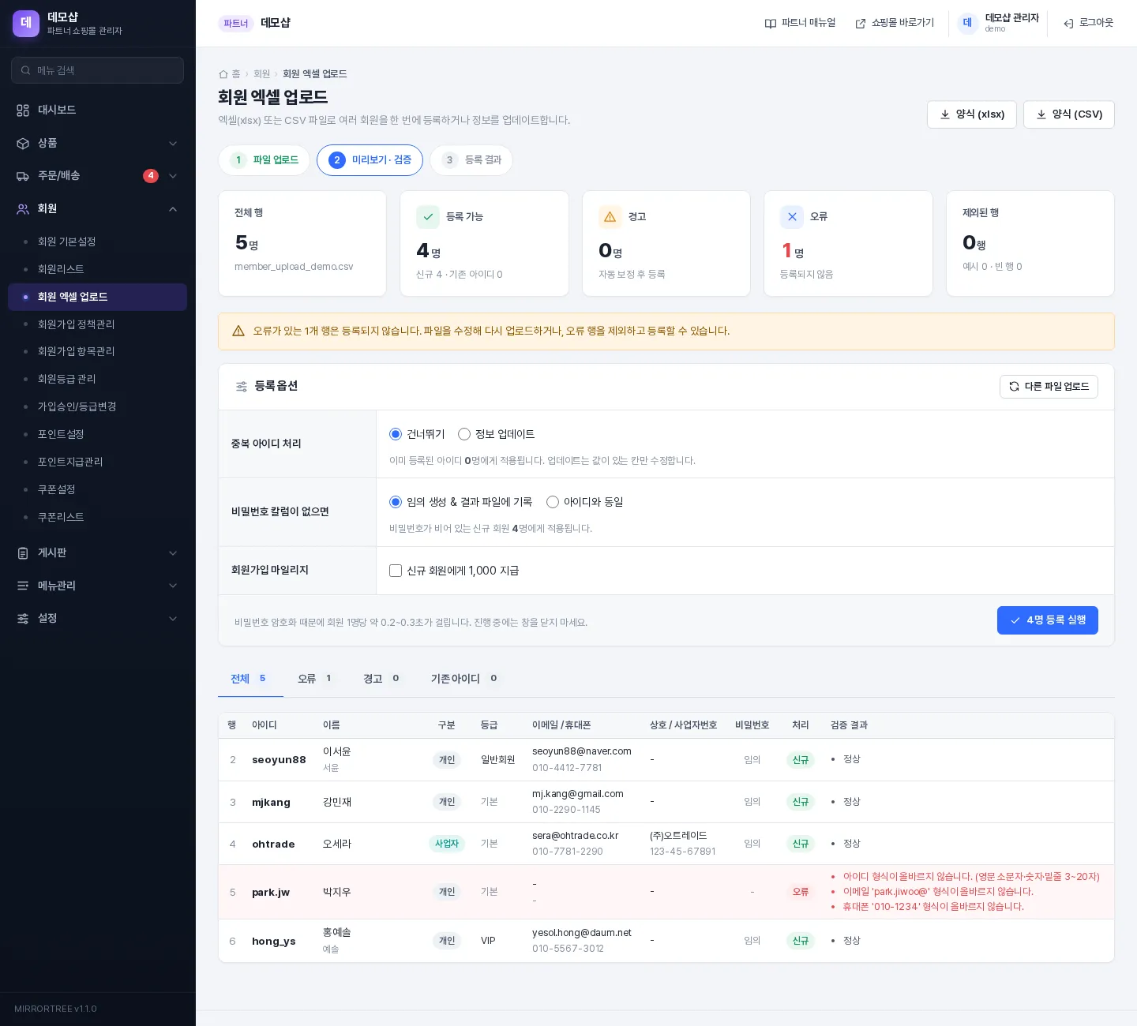Focus the 메뉴 검색 input field
The width and height of the screenshot is (1137, 1026).
click(98, 70)
